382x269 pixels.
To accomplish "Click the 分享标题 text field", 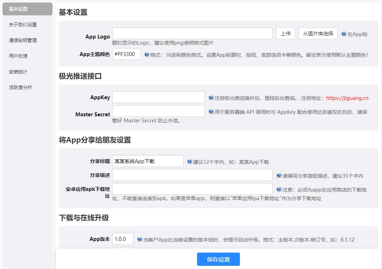I will pos(147,161).
